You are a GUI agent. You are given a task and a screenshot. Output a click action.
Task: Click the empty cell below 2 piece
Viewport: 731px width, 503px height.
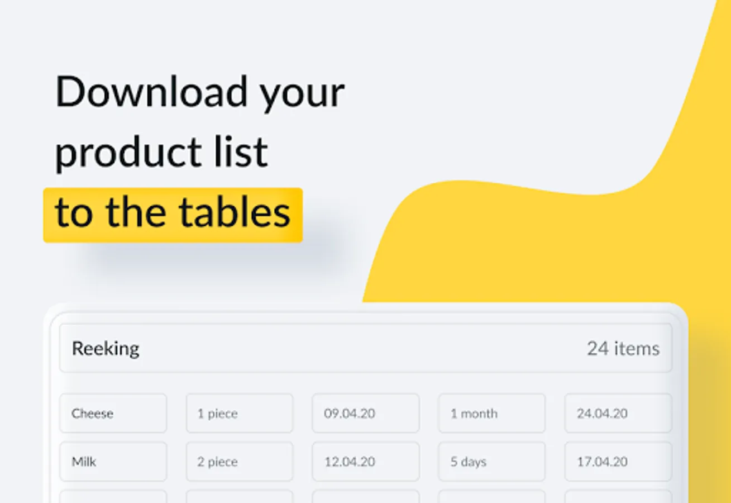coord(240,496)
